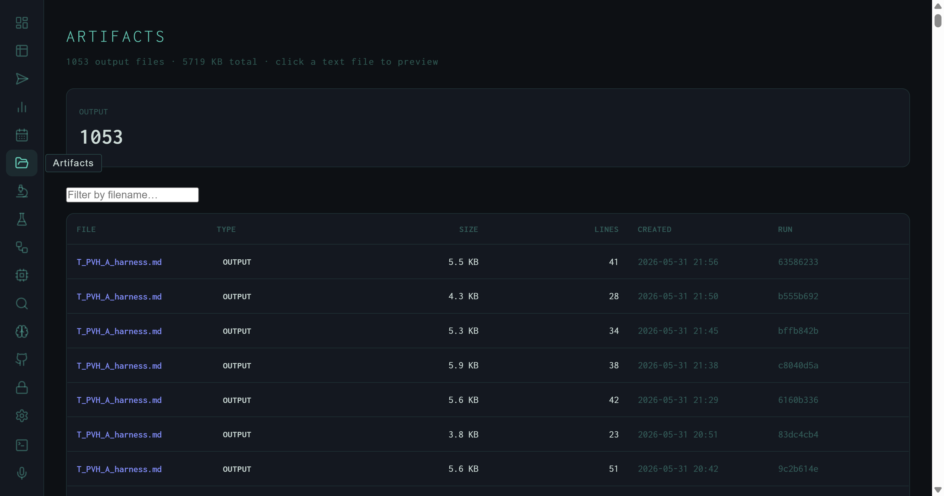The height and width of the screenshot is (496, 944).
Task: Click the 5.3 KB size value
Action: [x=463, y=331]
